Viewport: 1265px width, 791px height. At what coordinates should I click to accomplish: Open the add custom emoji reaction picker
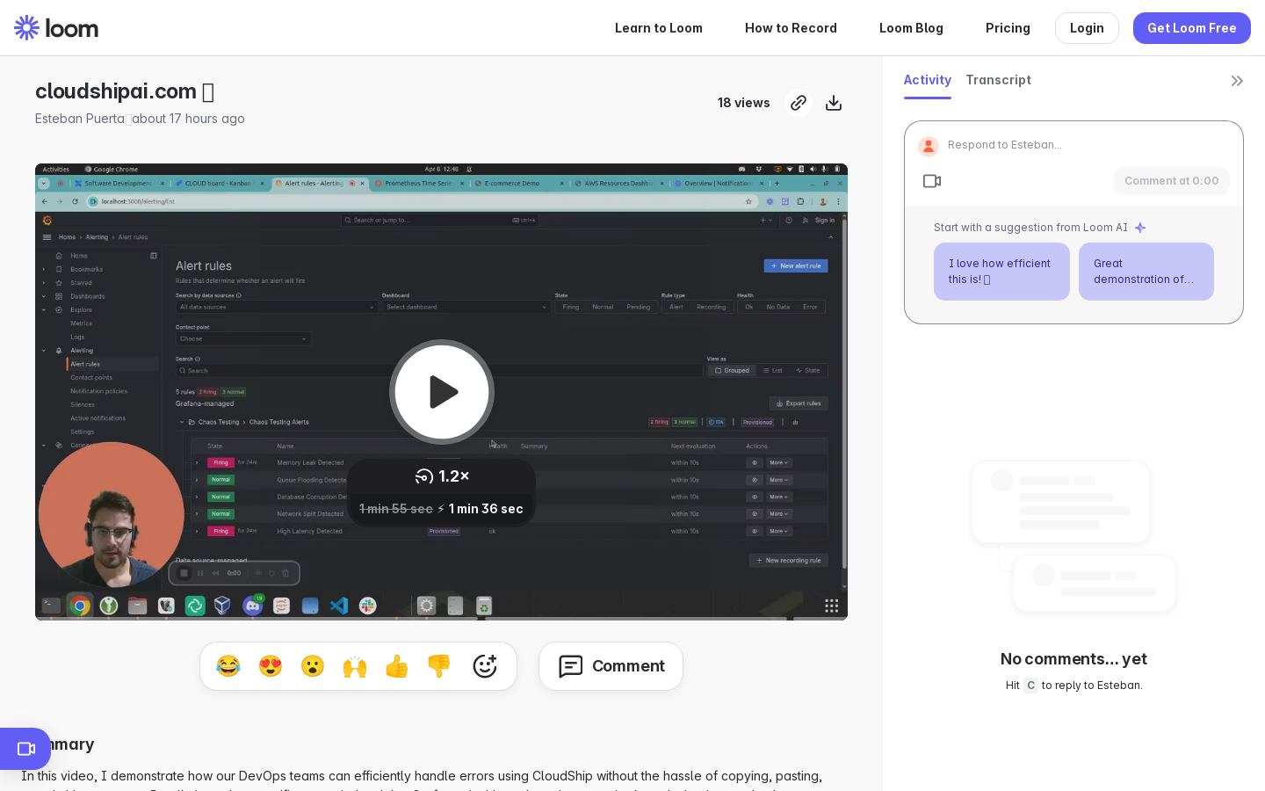coord(485,666)
